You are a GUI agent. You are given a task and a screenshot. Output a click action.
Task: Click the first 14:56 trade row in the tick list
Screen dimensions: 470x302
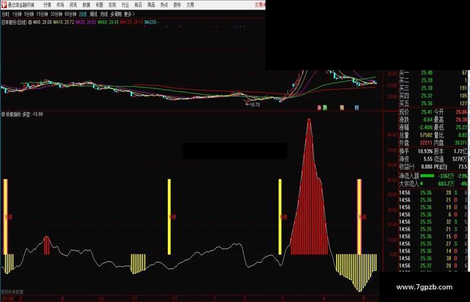tap(433, 193)
